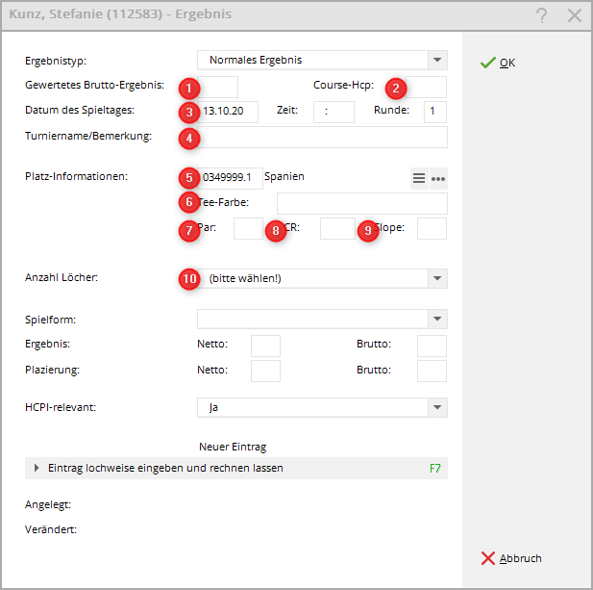The width and height of the screenshot is (593, 590).
Task: Click the Gewertetes Brutto-Ergebnis input field
Action: tap(221, 87)
